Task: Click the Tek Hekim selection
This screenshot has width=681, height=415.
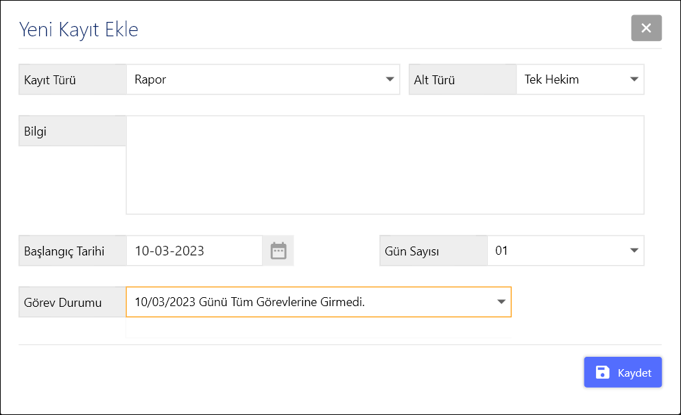Action: pyautogui.click(x=551, y=79)
